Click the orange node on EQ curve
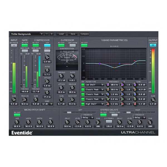This screenshot has width=167, height=167. pyautogui.click(x=114, y=68)
